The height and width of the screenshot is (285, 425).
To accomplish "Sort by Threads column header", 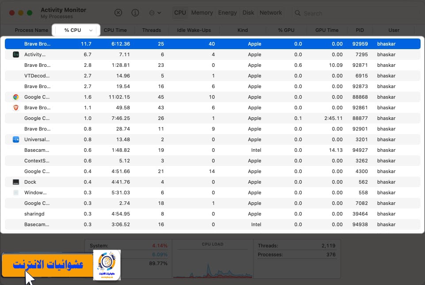I will point(152,30).
